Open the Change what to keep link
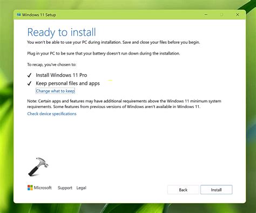 (55, 91)
